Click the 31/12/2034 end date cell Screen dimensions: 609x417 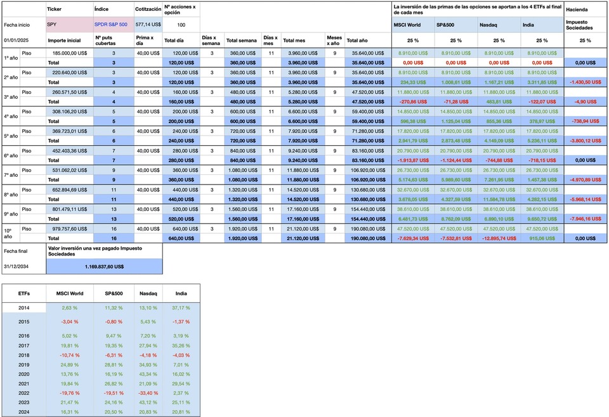[23, 267]
